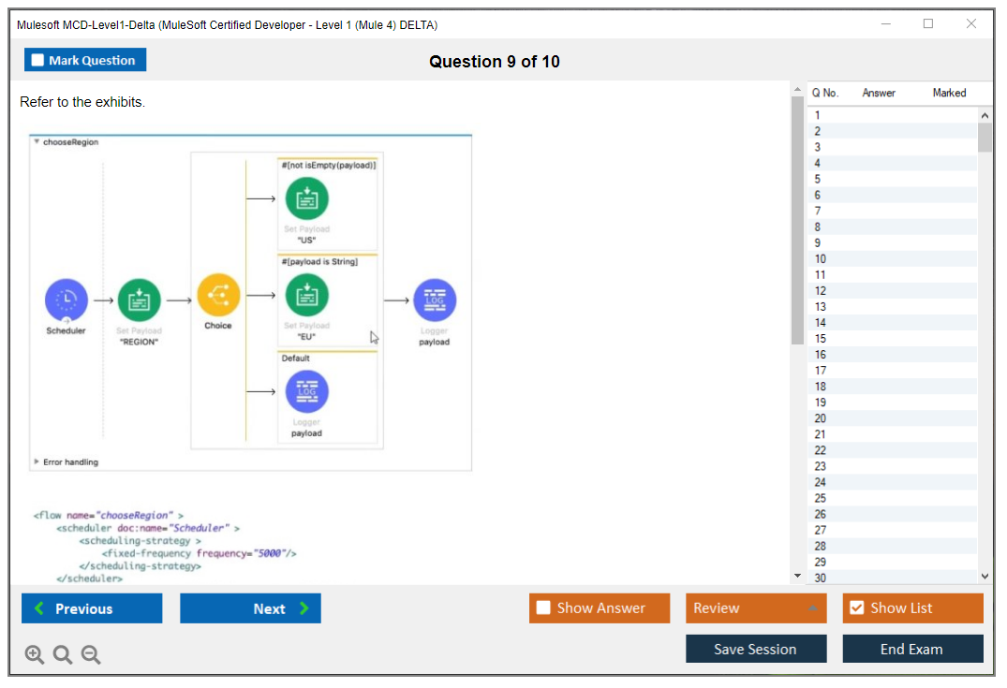The width and height of the screenshot is (1007, 688).
Task: Check the Mark Question checkbox
Action: (38, 61)
